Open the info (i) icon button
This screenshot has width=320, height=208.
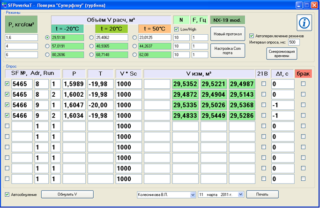tap(304, 23)
